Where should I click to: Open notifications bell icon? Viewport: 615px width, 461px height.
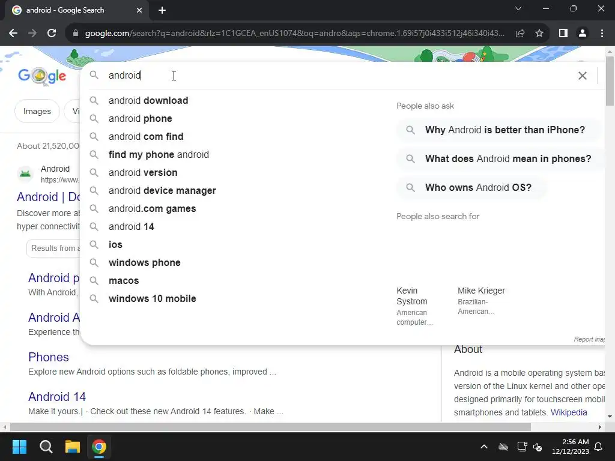tap(599, 447)
